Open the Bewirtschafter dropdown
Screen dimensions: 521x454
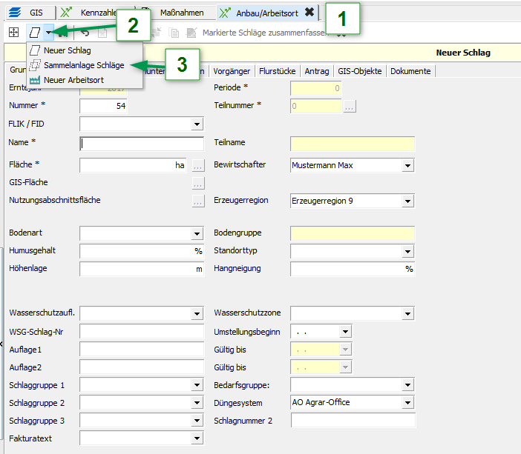pyautogui.click(x=408, y=165)
